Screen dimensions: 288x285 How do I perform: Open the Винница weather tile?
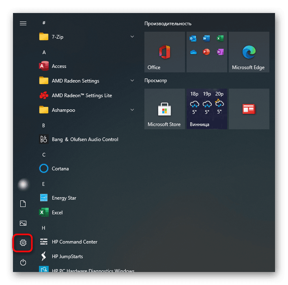(x=207, y=109)
